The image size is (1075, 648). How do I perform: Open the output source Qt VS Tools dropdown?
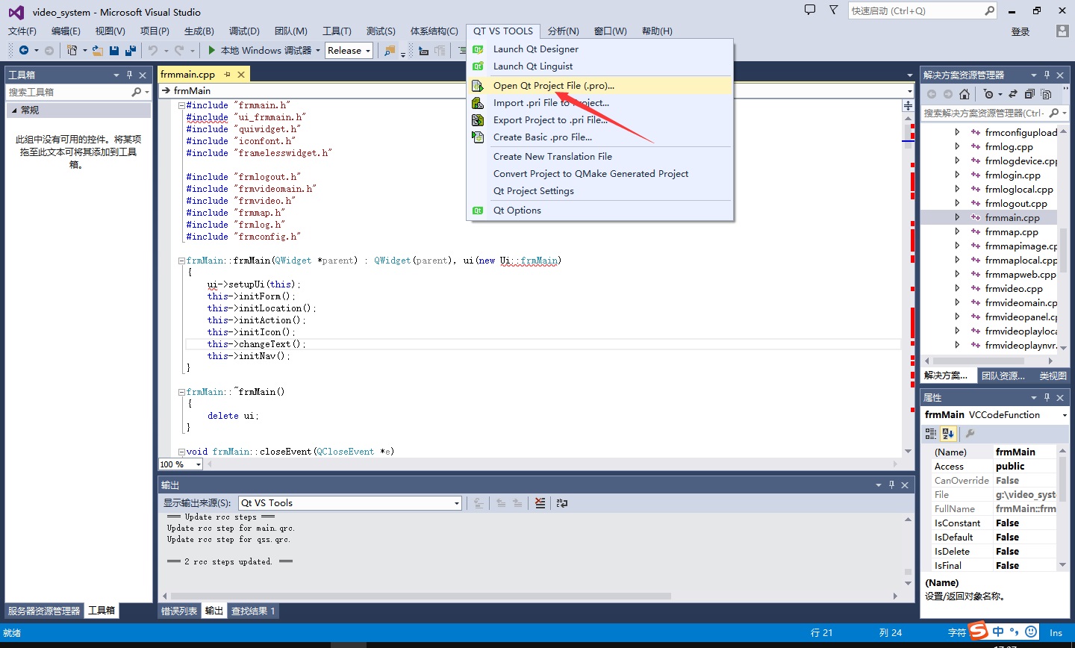click(x=350, y=503)
